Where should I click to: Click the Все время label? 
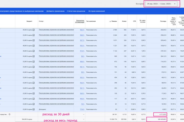(140, 4)
